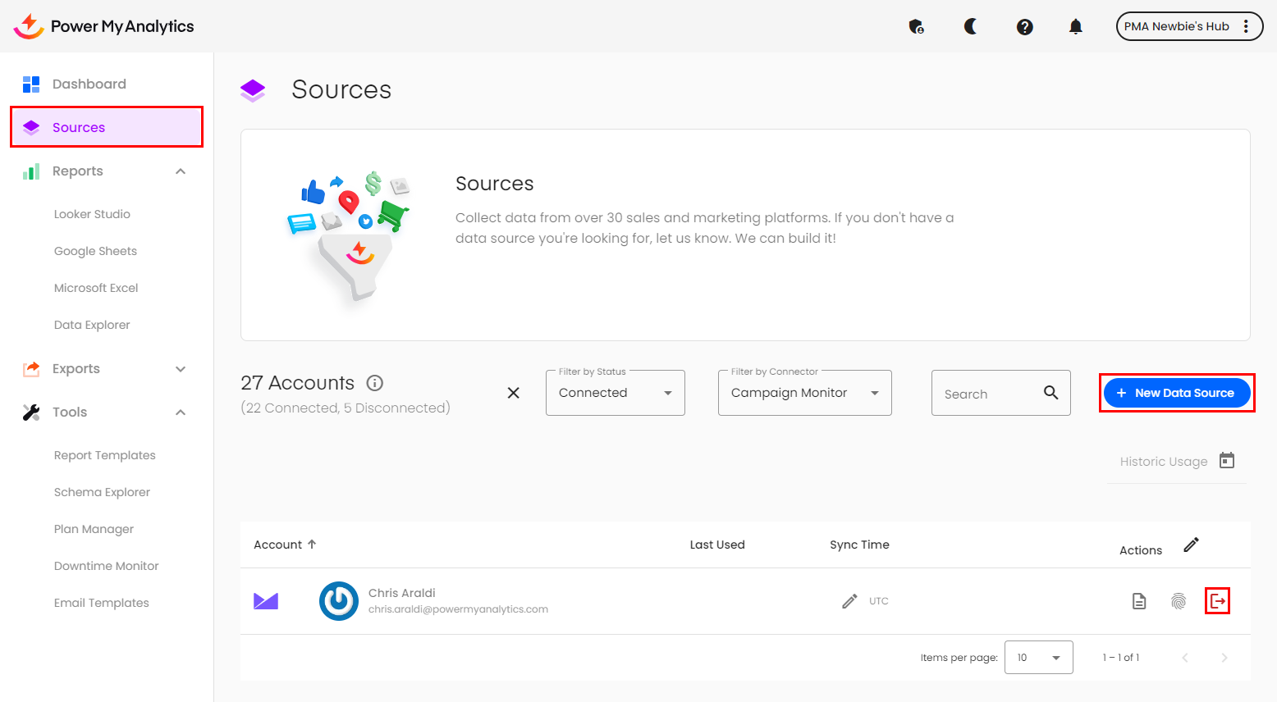Click the Search input field

[x=989, y=394]
